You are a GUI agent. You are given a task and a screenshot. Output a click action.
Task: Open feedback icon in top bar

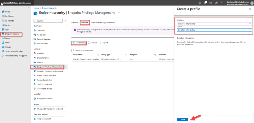point(222,3)
